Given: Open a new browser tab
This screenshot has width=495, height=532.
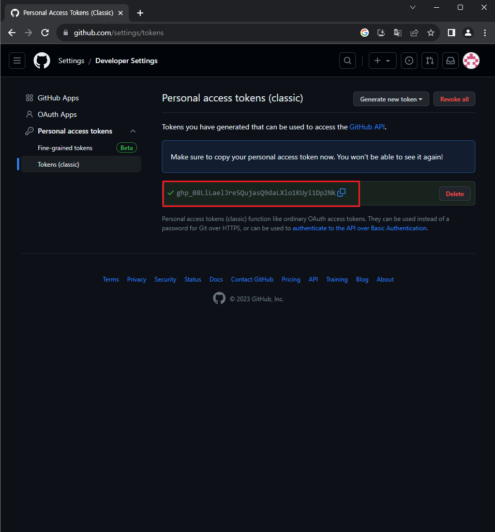Looking at the screenshot, I should click(140, 13).
